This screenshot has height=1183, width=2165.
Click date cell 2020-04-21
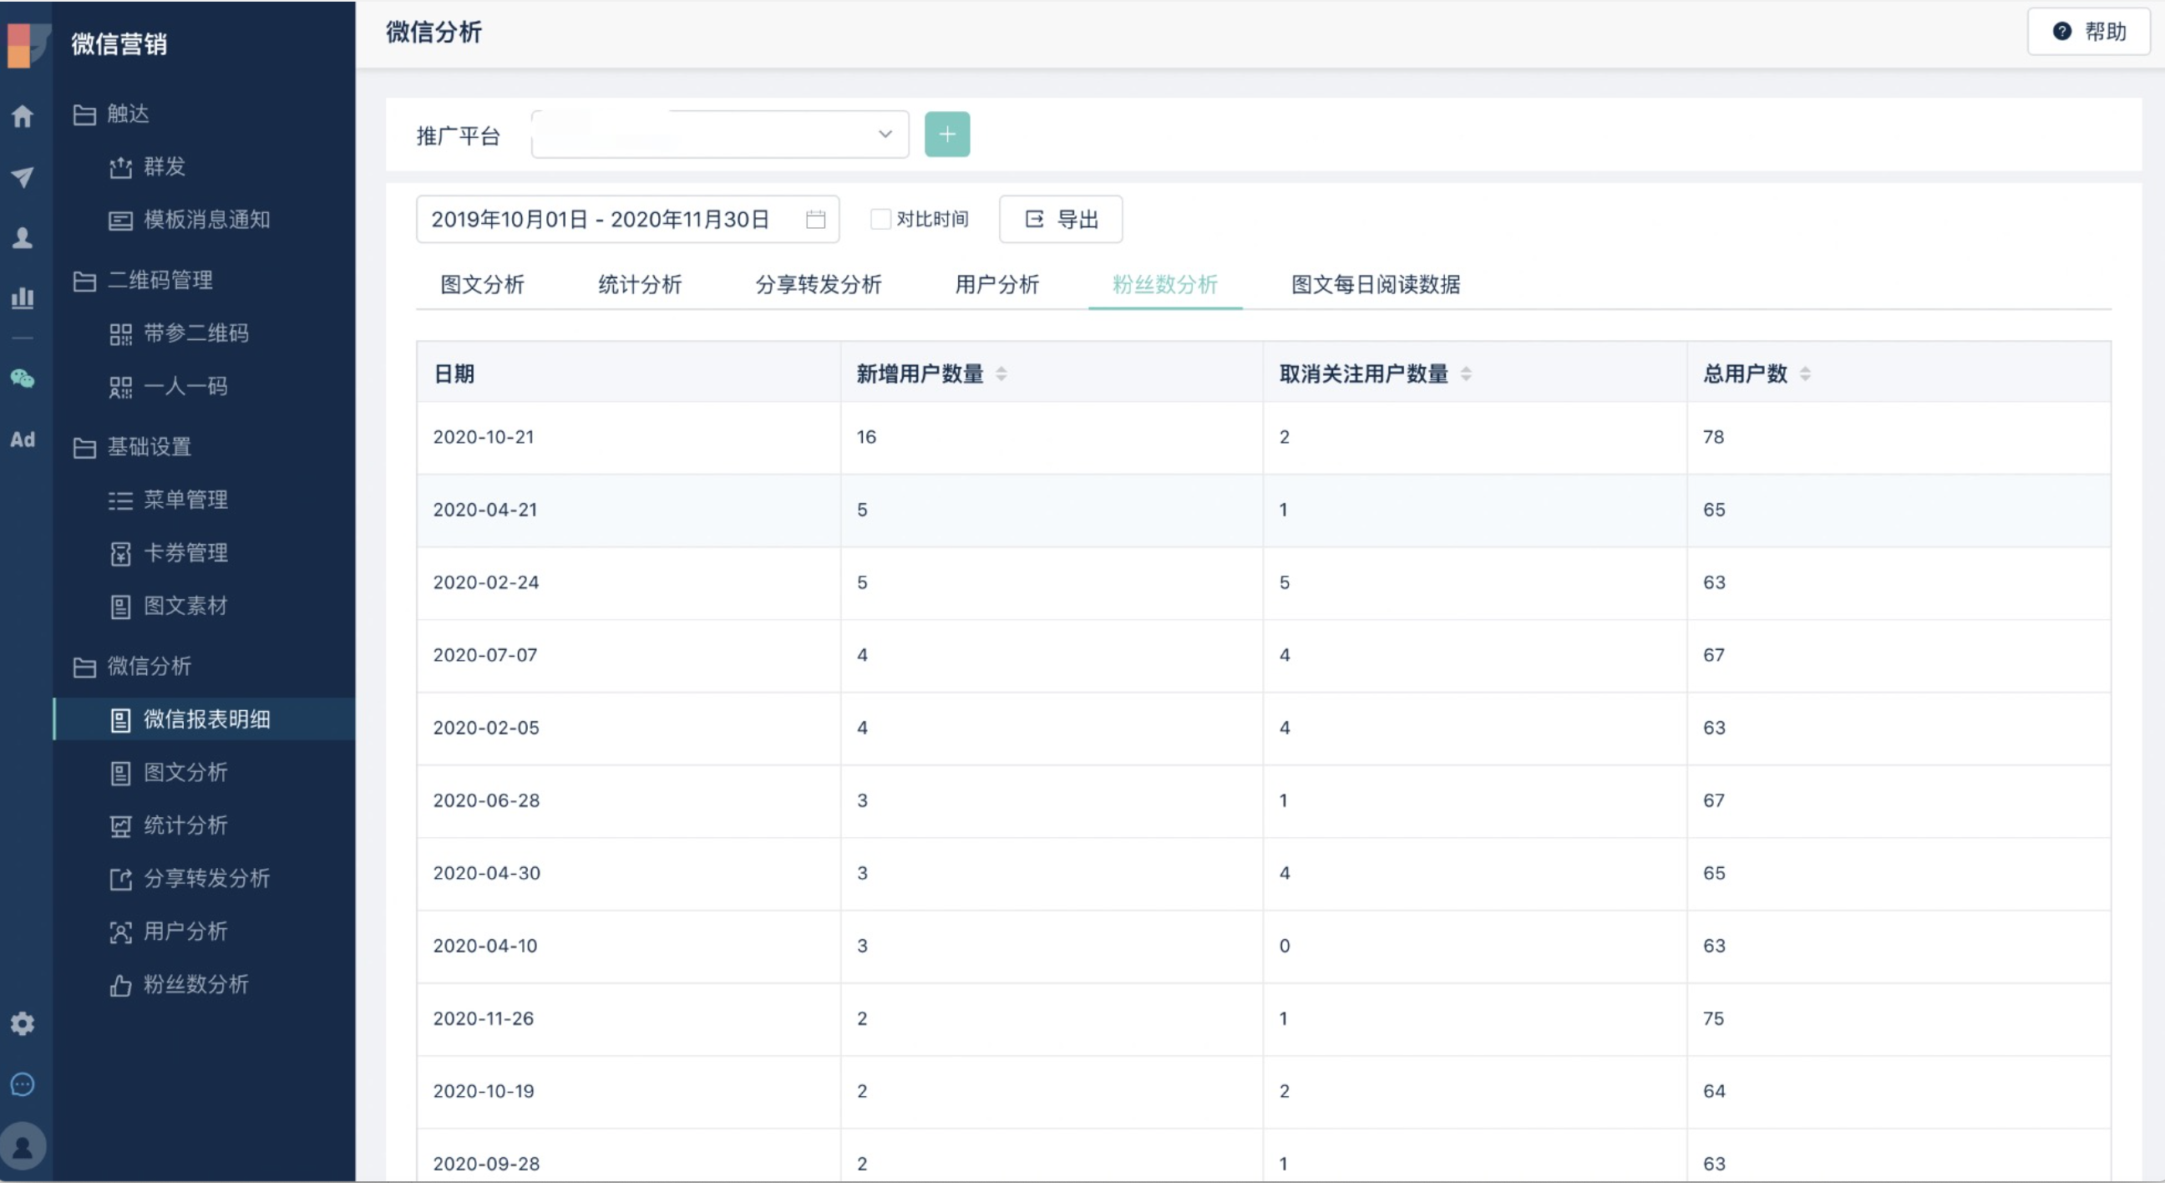[x=485, y=510]
